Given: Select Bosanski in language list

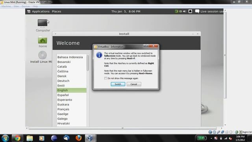Looking at the screenshot, I should click(72, 62).
